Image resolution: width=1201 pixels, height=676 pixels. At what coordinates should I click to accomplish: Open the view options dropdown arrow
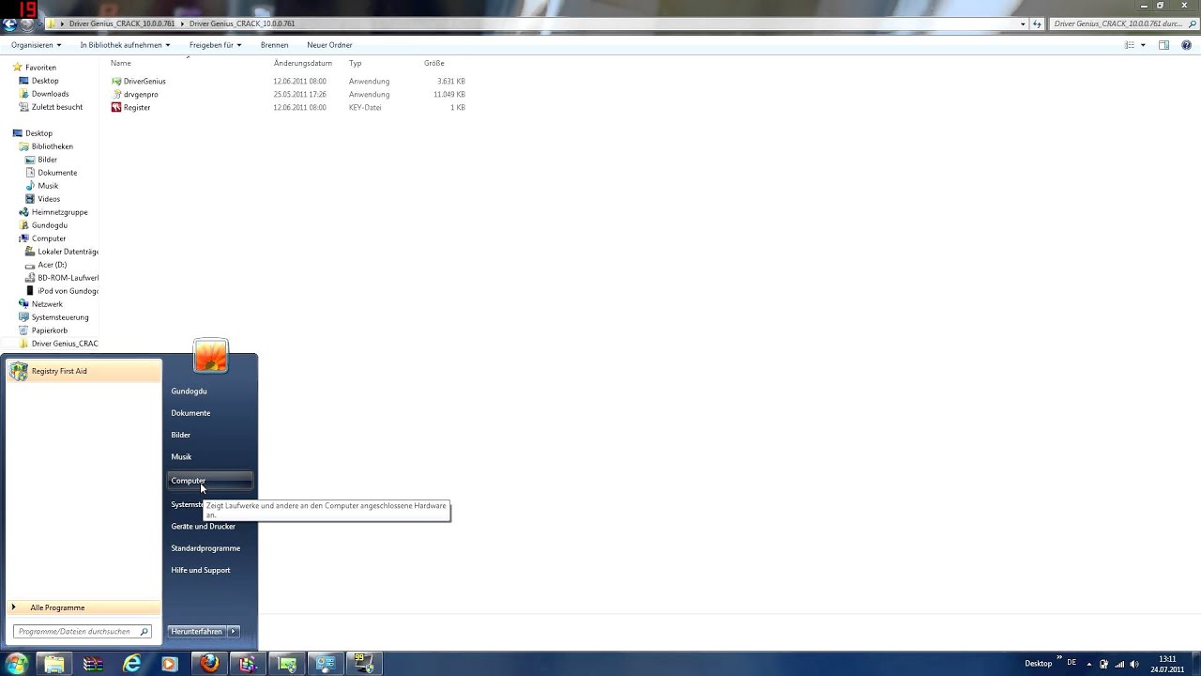(1143, 45)
